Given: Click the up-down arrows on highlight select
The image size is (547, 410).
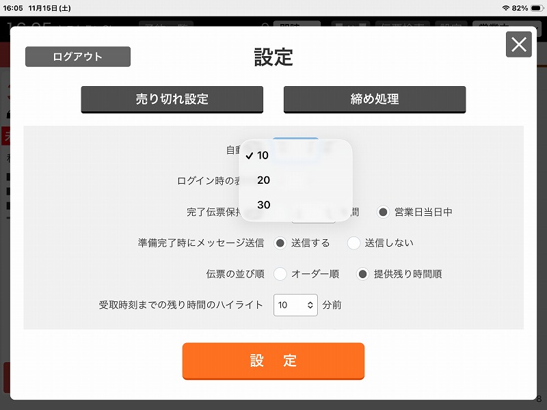Looking at the screenshot, I should (x=310, y=305).
